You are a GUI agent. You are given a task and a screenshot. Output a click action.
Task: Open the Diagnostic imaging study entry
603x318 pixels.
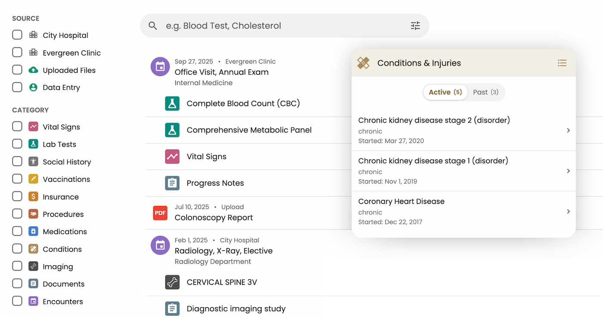click(236, 309)
